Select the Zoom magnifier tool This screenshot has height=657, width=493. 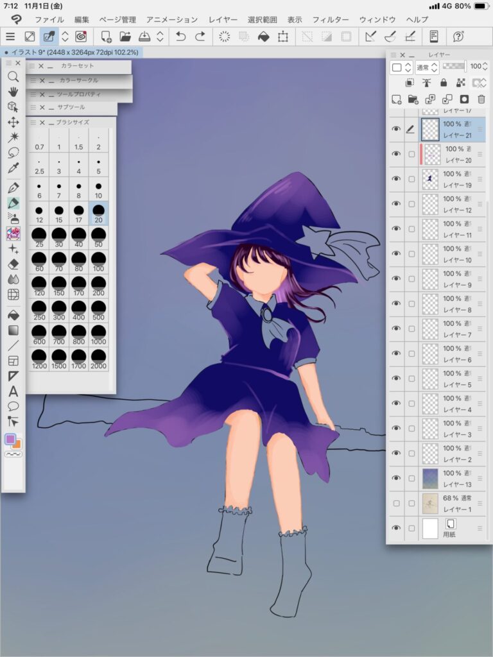point(13,77)
